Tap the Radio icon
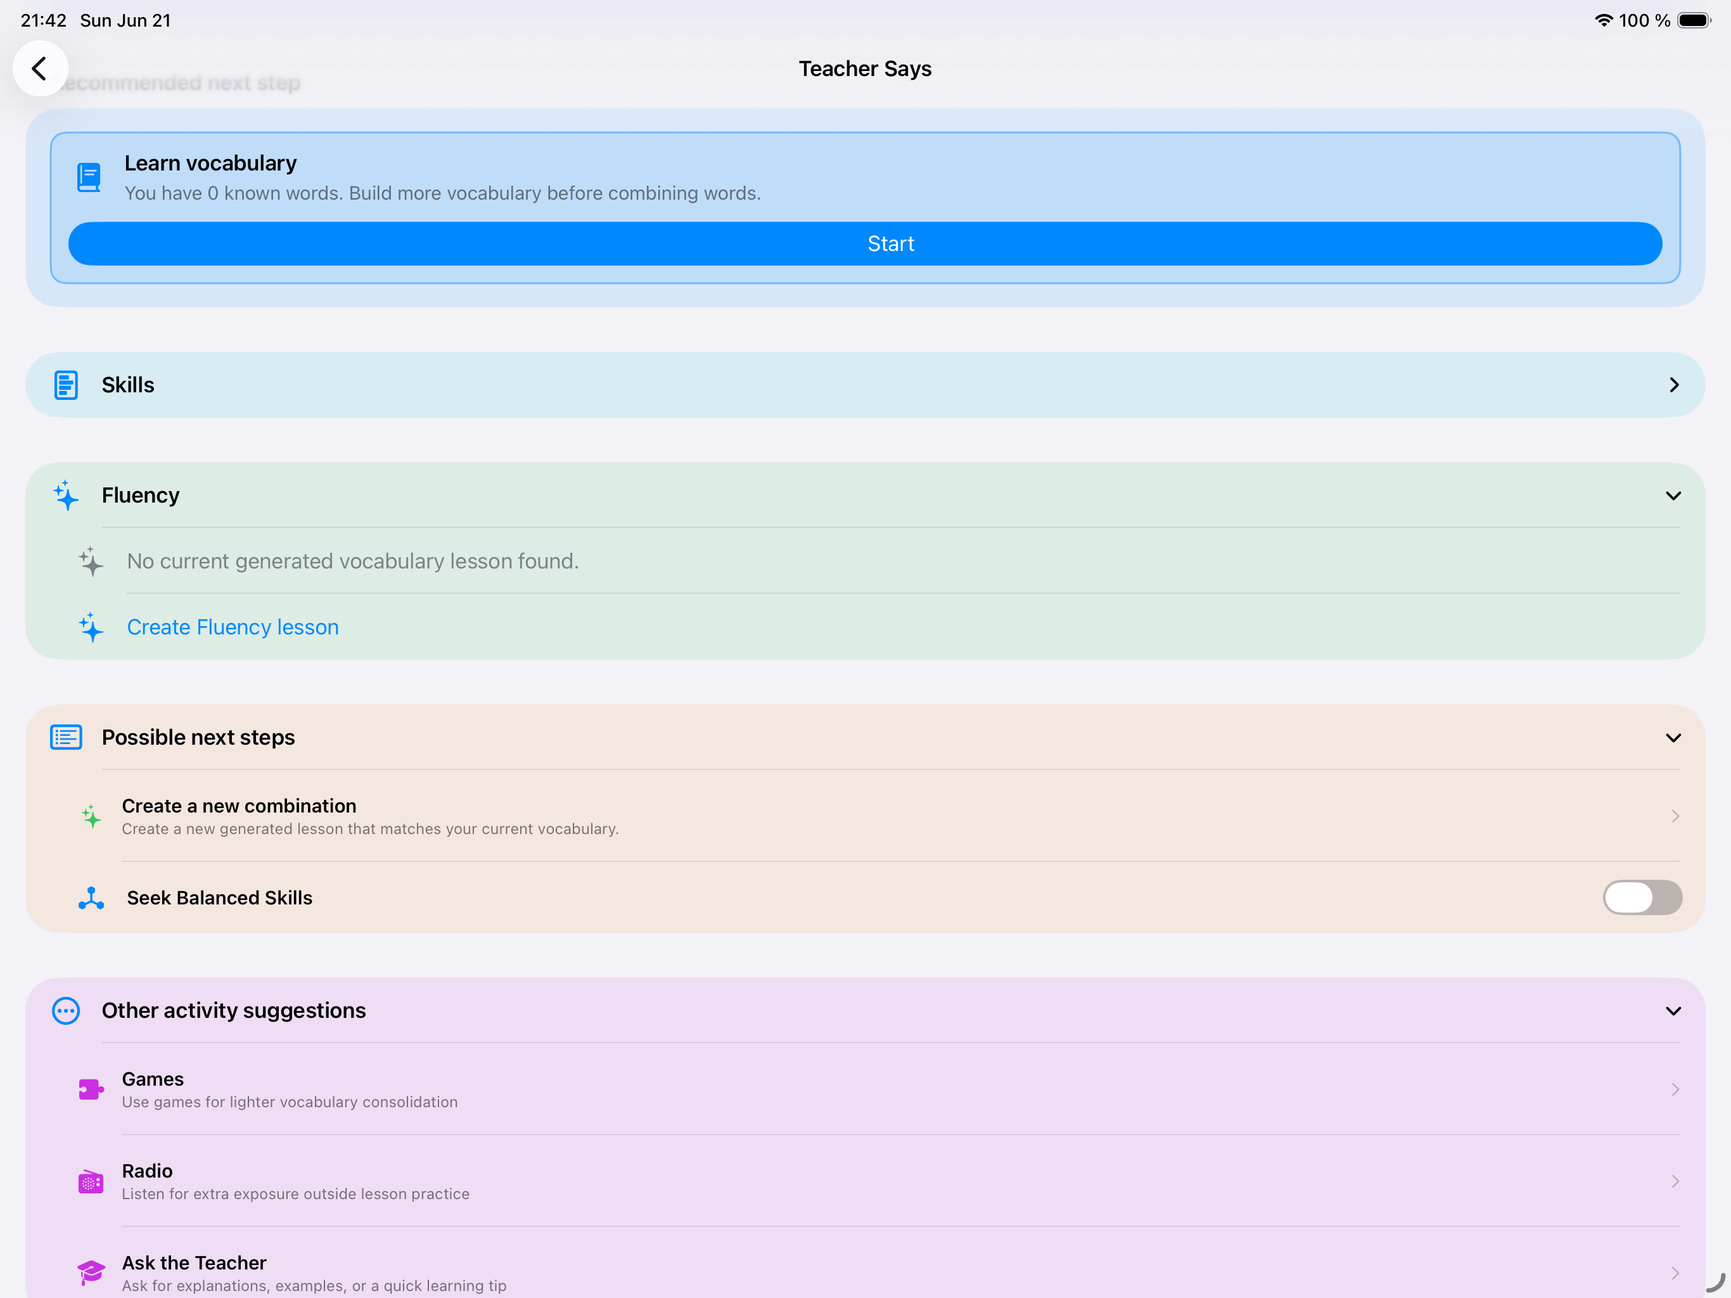The width and height of the screenshot is (1731, 1298). click(91, 1181)
